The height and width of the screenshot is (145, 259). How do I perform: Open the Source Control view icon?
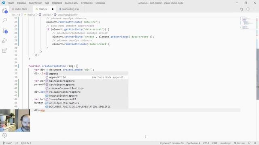click(x=4, y=31)
